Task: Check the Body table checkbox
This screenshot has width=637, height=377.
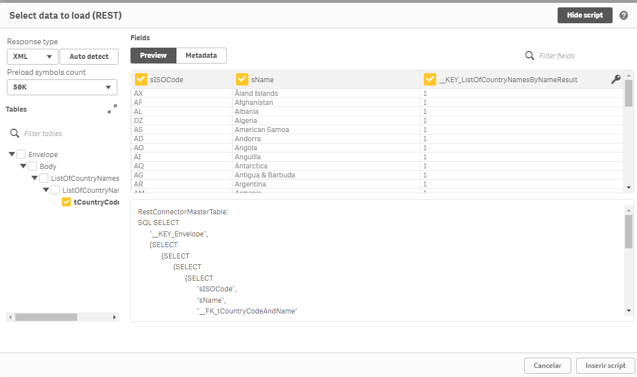Action: (32, 166)
